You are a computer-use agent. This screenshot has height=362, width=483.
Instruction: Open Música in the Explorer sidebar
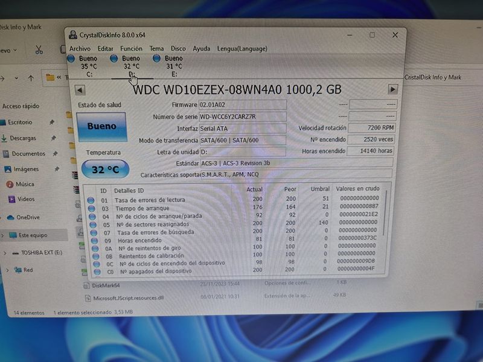[x=25, y=184]
